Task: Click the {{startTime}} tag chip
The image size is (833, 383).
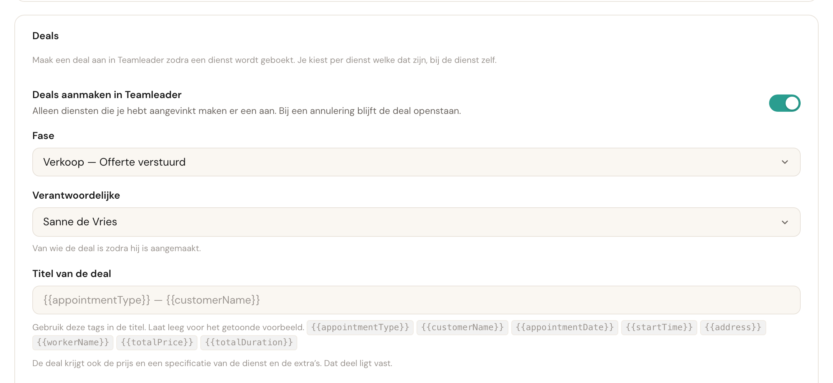Action: [659, 327]
